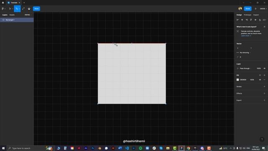The width and height of the screenshot is (268, 151).
Task: Go to the Figma home screen icon
Action: point(3,3)
